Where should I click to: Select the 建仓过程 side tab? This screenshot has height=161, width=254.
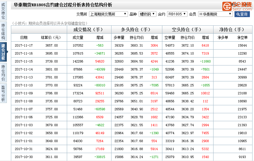4,52
